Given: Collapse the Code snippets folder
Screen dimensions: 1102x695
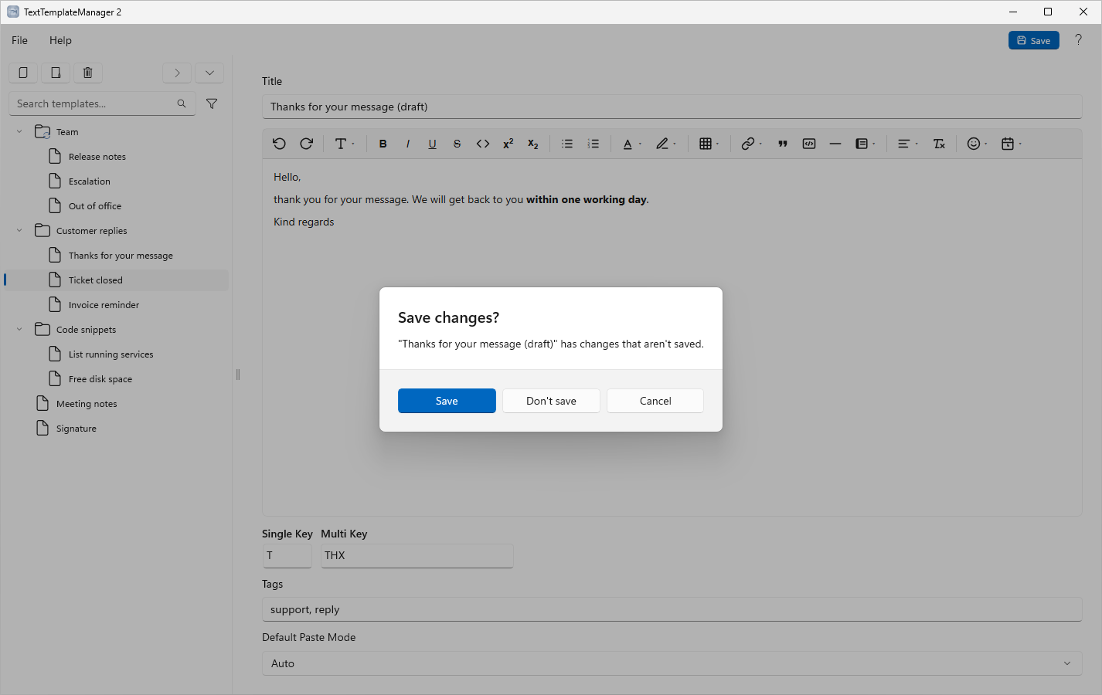Looking at the screenshot, I should pyautogui.click(x=19, y=330).
